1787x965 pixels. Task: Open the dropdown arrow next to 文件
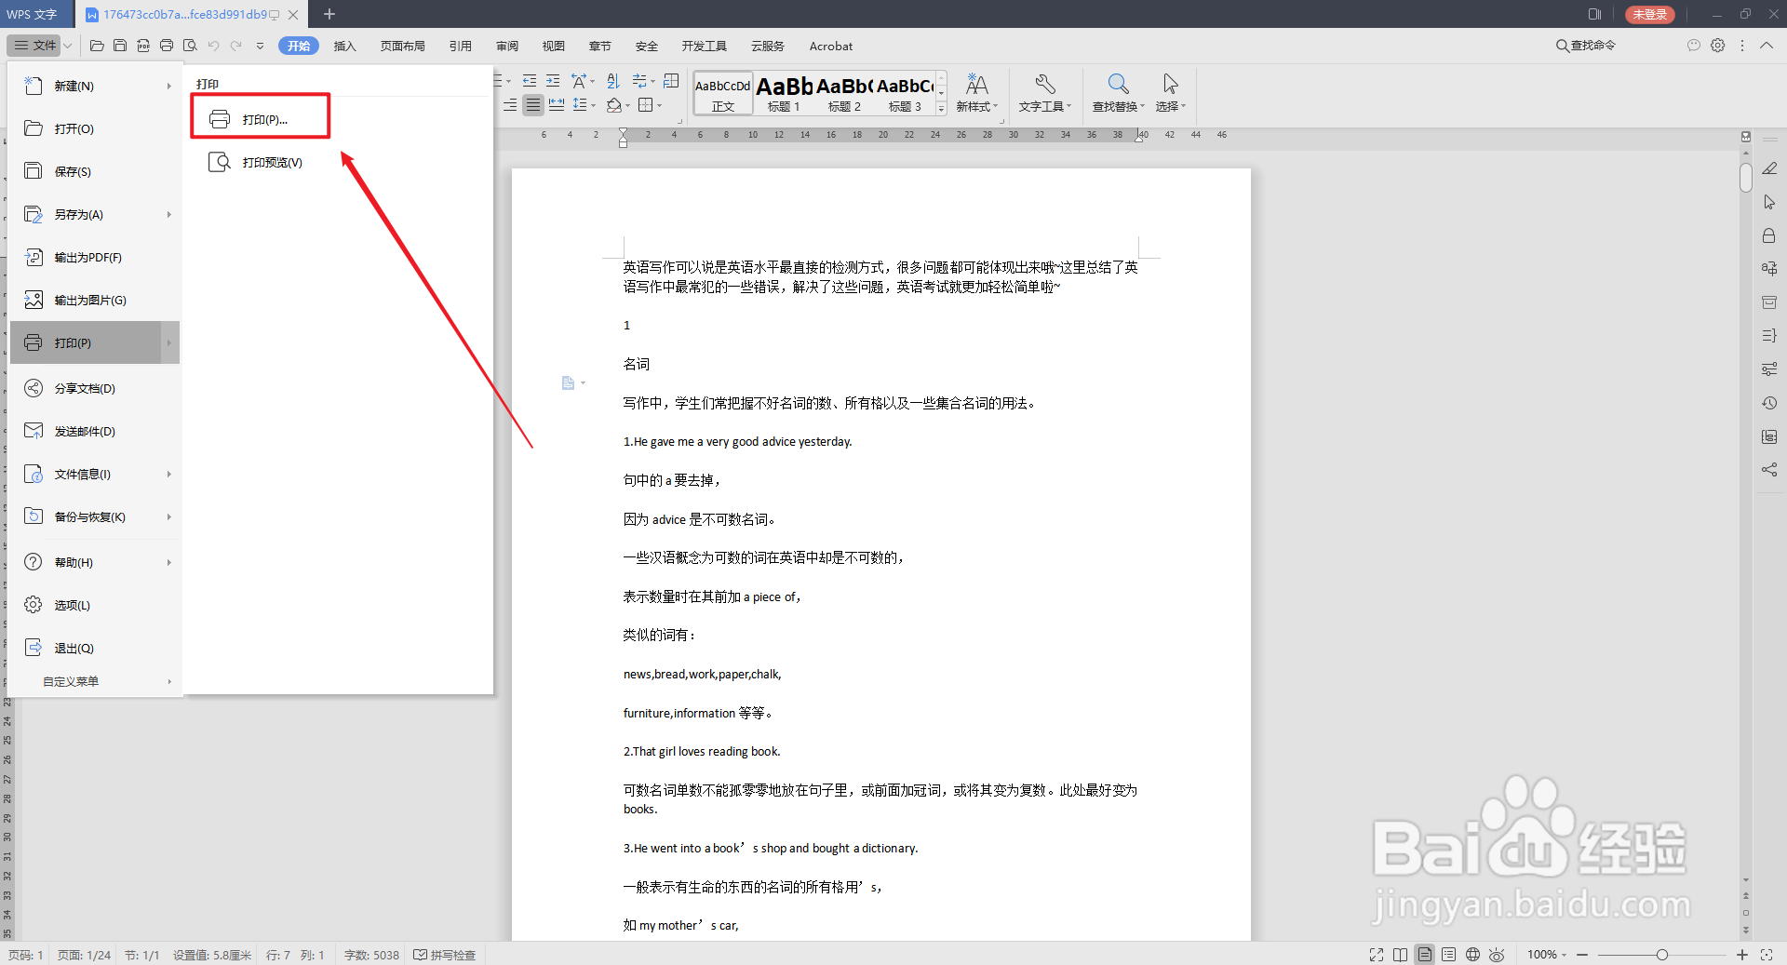pyautogui.click(x=68, y=46)
